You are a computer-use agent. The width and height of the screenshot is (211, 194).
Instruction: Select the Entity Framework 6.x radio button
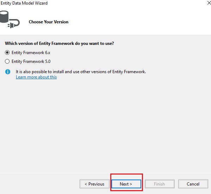[x=7, y=53]
